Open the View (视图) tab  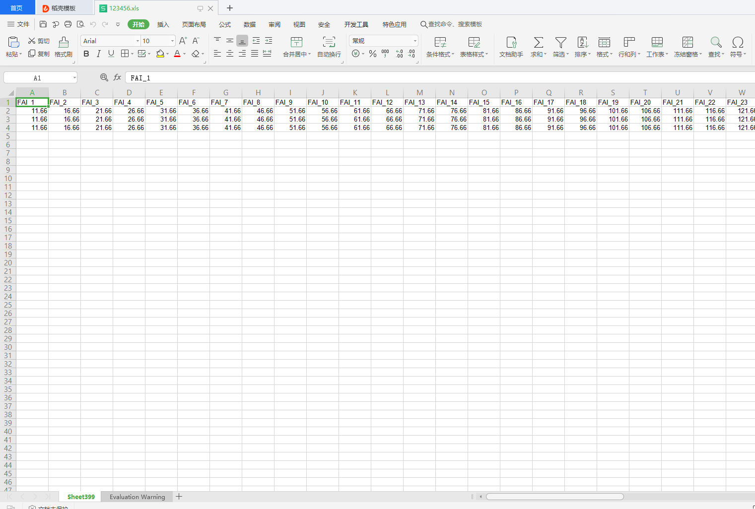299,24
